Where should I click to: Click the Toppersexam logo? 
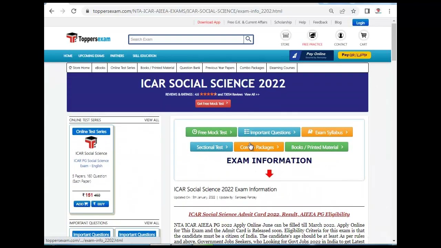click(88, 38)
